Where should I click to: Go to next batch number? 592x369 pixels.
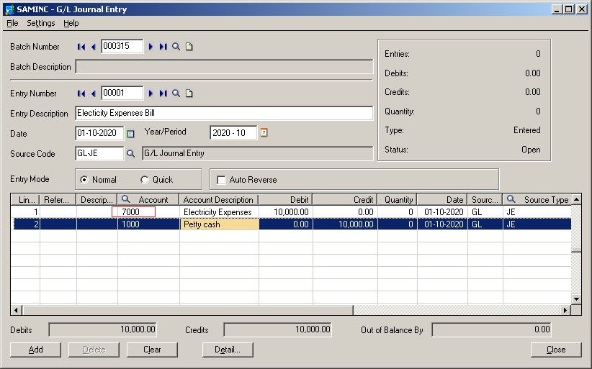[151, 47]
